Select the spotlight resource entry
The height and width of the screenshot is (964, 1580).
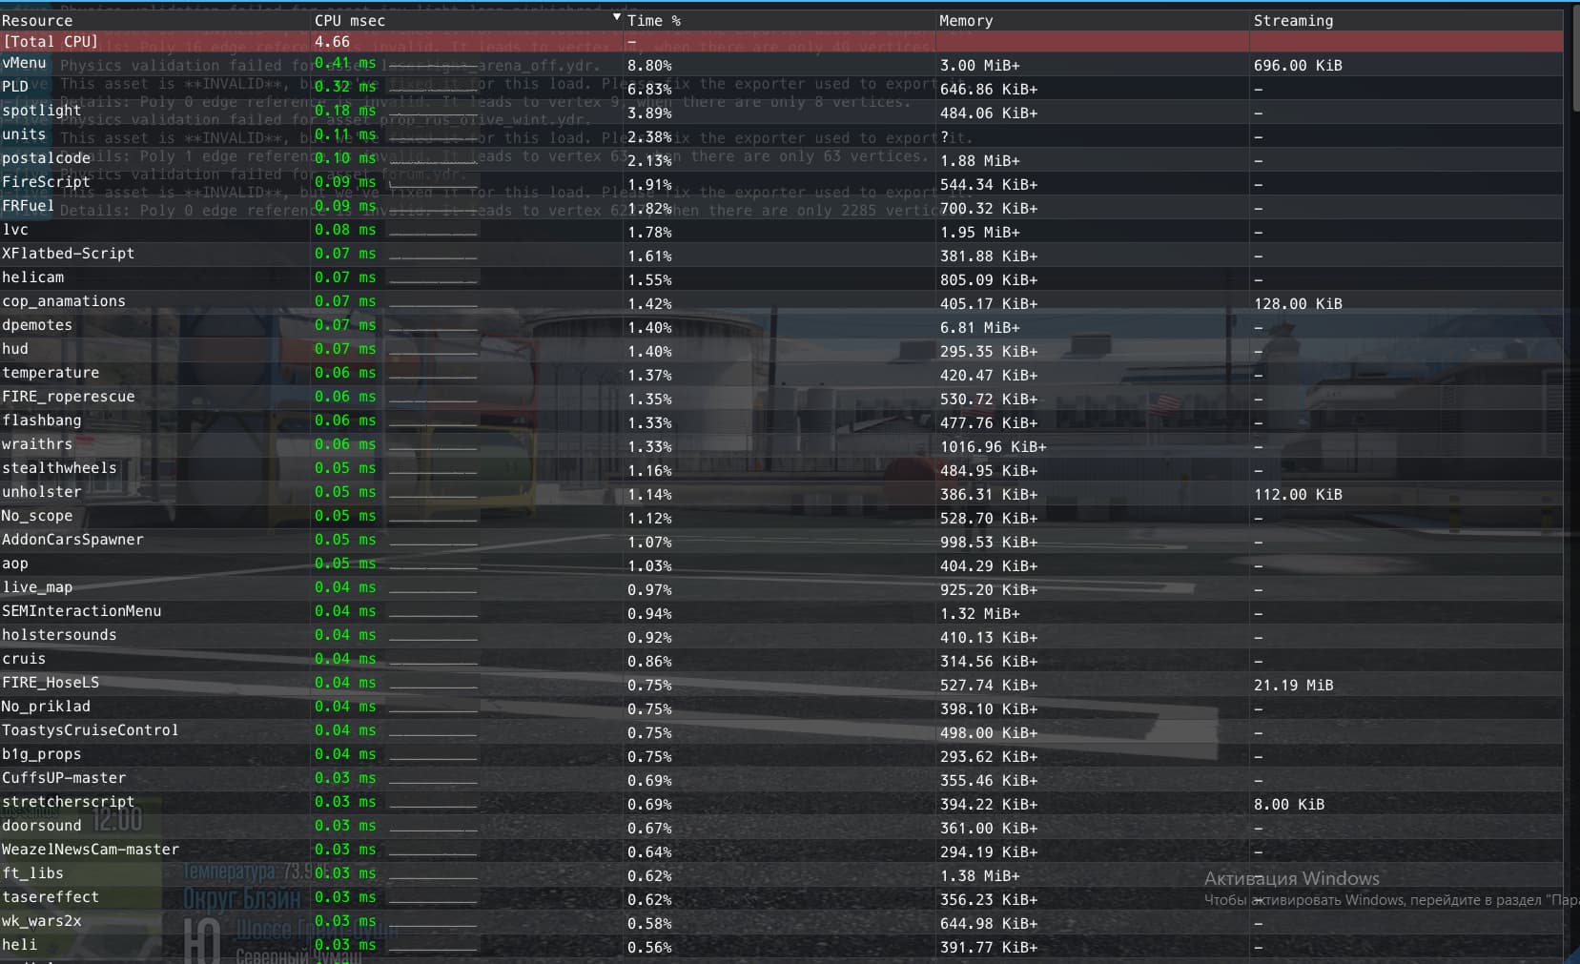click(x=41, y=110)
